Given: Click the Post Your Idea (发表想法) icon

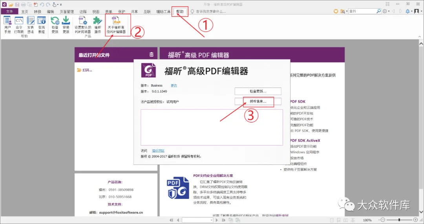Looking at the screenshot, I should coord(31,25).
